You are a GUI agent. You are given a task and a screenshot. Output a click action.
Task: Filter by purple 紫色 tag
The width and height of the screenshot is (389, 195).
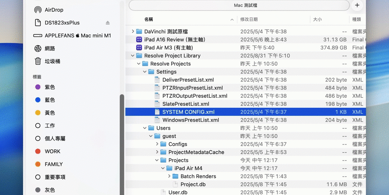(x=49, y=87)
